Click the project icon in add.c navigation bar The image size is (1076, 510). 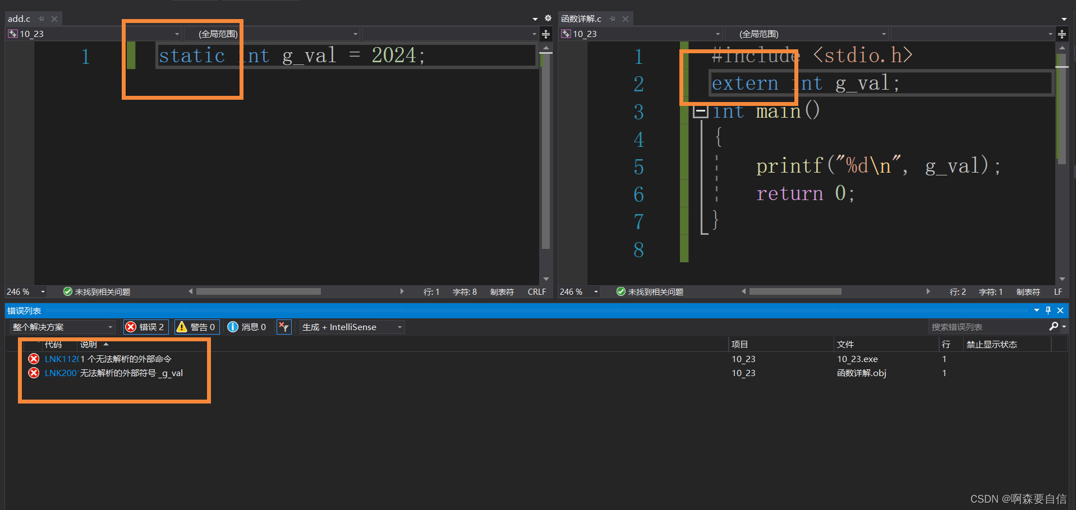click(x=12, y=34)
